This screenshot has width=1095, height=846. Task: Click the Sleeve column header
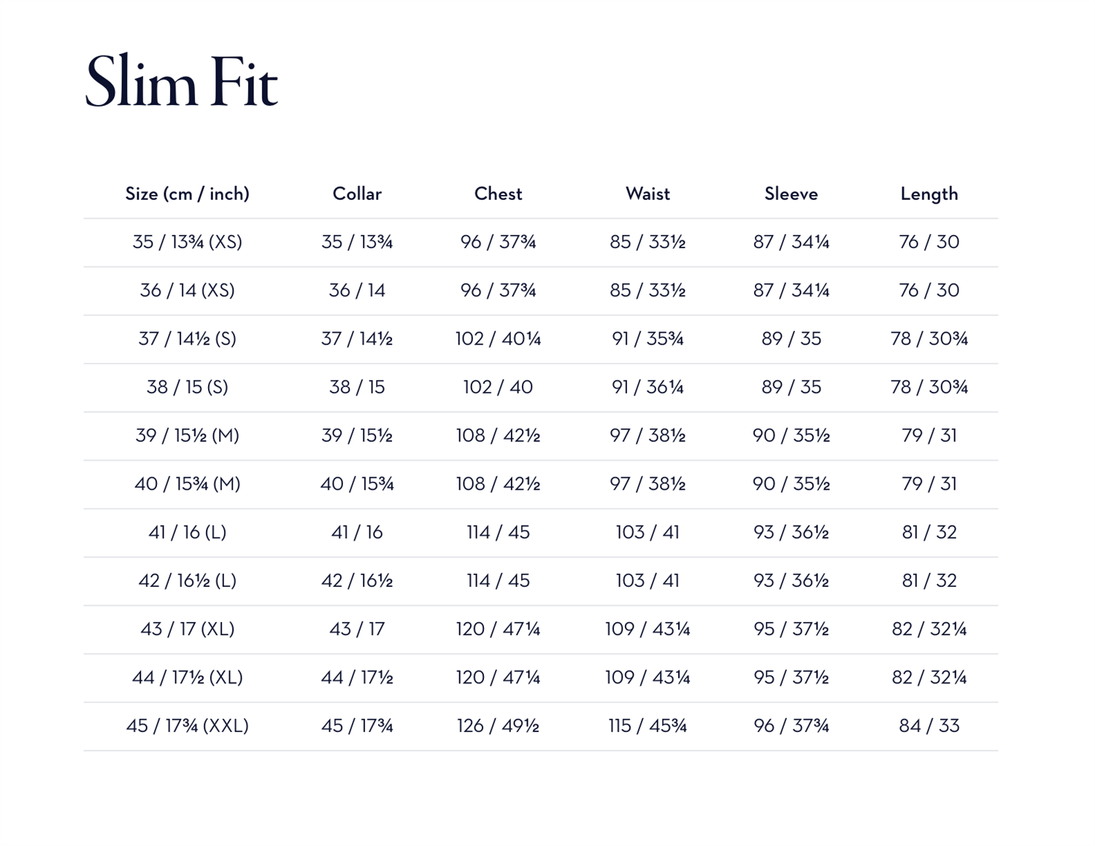pyautogui.click(x=791, y=193)
